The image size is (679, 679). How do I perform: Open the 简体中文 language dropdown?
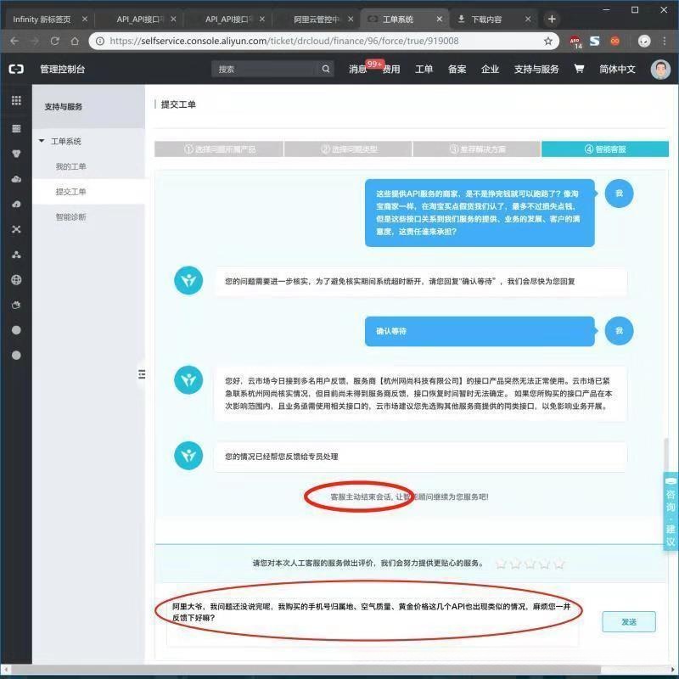[617, 70]
